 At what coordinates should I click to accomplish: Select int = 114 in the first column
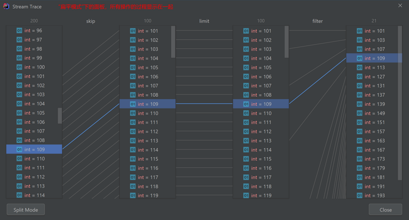click(34, 195)
